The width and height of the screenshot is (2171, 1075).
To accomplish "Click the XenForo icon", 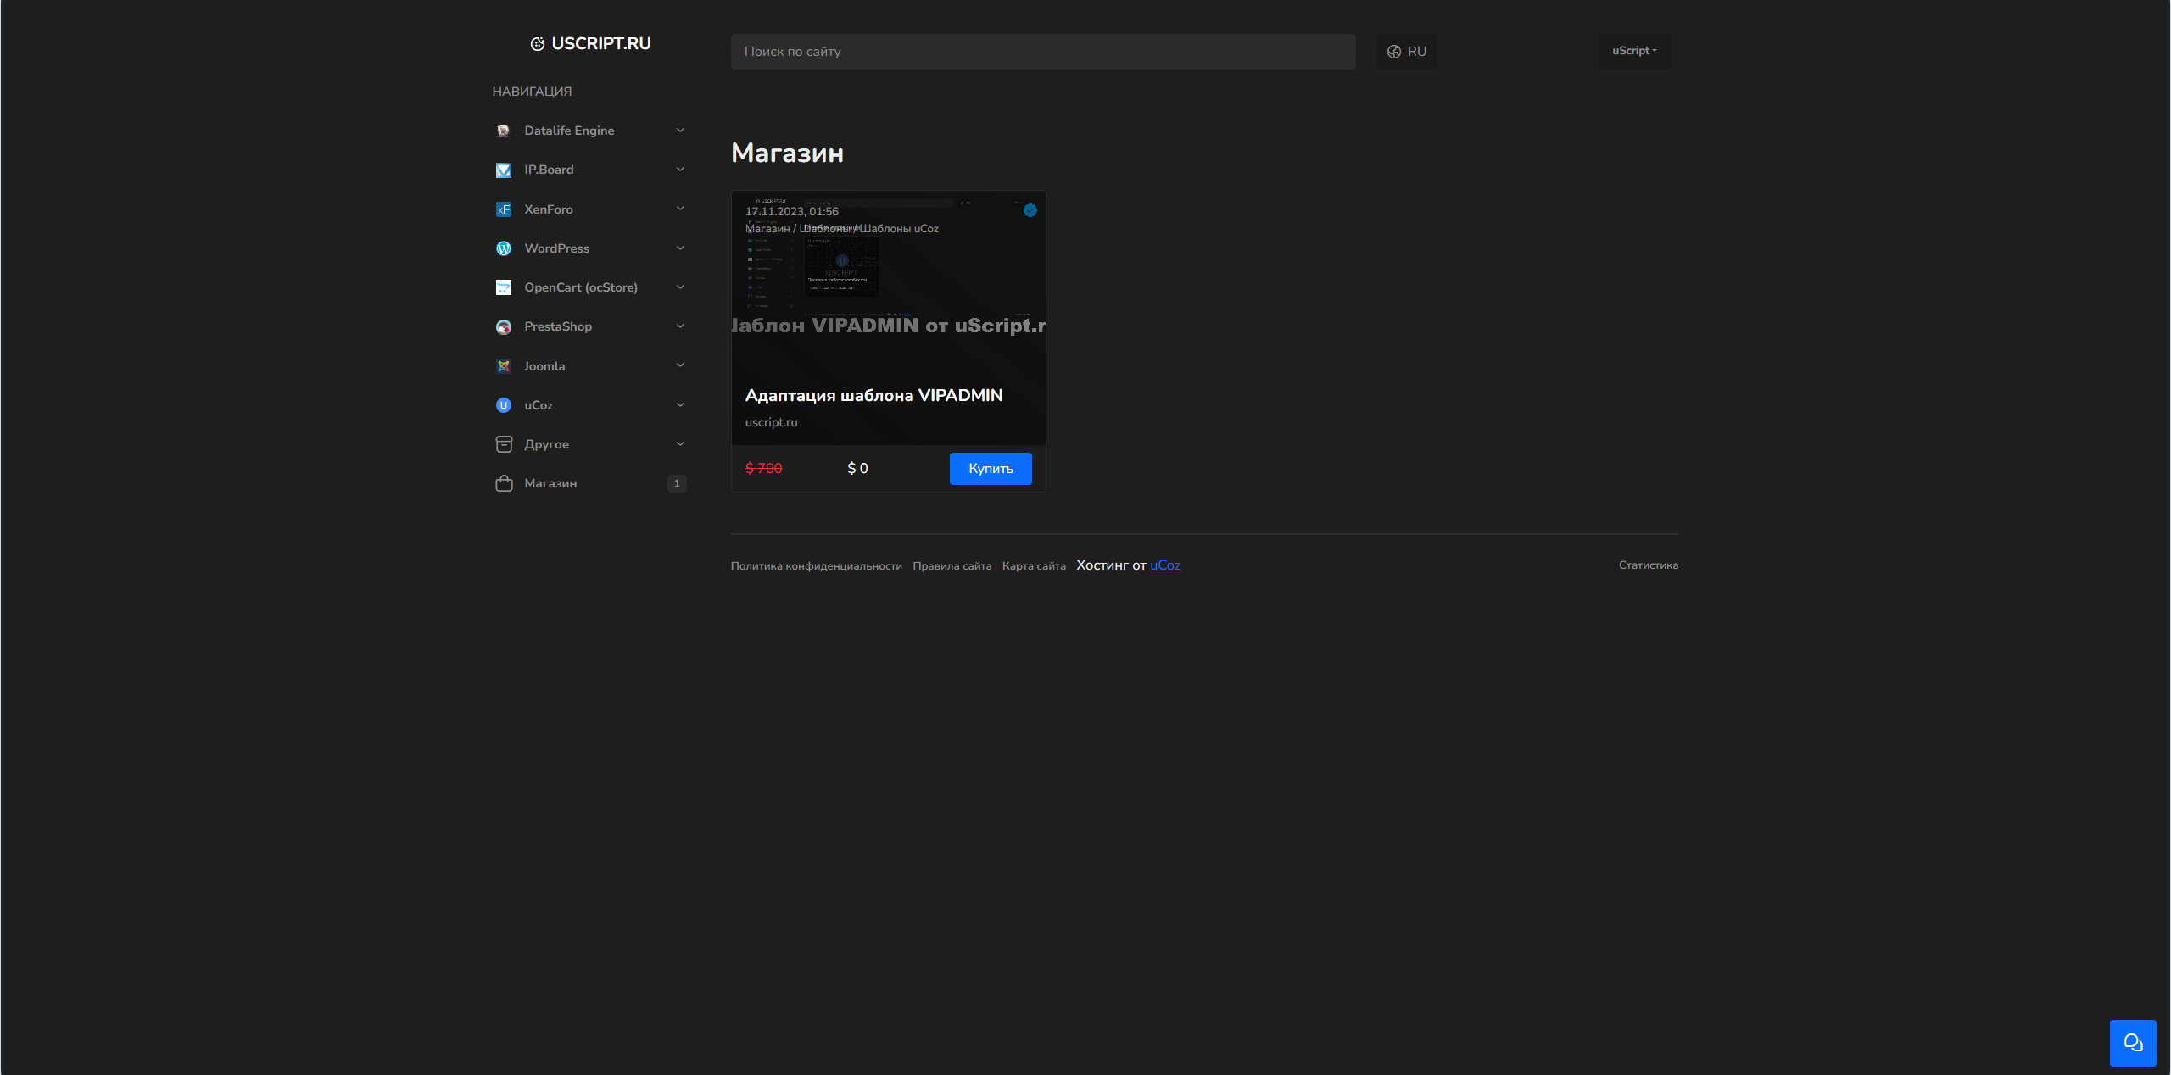I will [504, 209].
